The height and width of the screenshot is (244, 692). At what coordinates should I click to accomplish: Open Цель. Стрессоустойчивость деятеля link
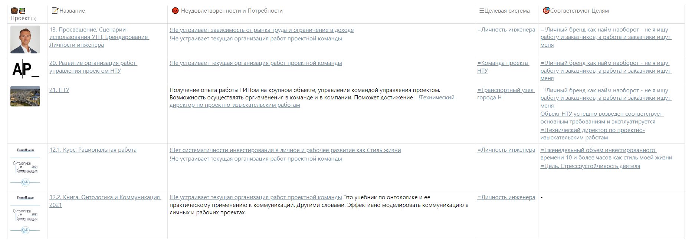590,166
